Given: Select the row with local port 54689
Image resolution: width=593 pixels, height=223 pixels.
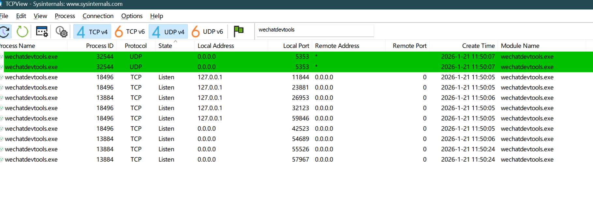Looking at the screenshot, I should tap(296, 139).
